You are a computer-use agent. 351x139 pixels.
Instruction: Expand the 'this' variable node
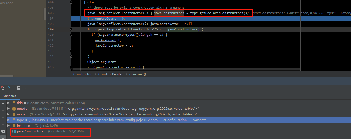8,103
